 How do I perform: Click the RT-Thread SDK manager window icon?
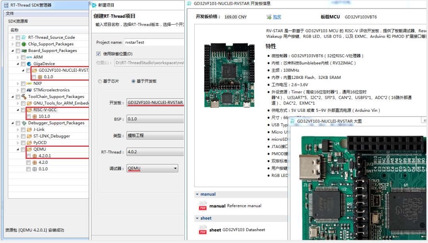(6, 5)
